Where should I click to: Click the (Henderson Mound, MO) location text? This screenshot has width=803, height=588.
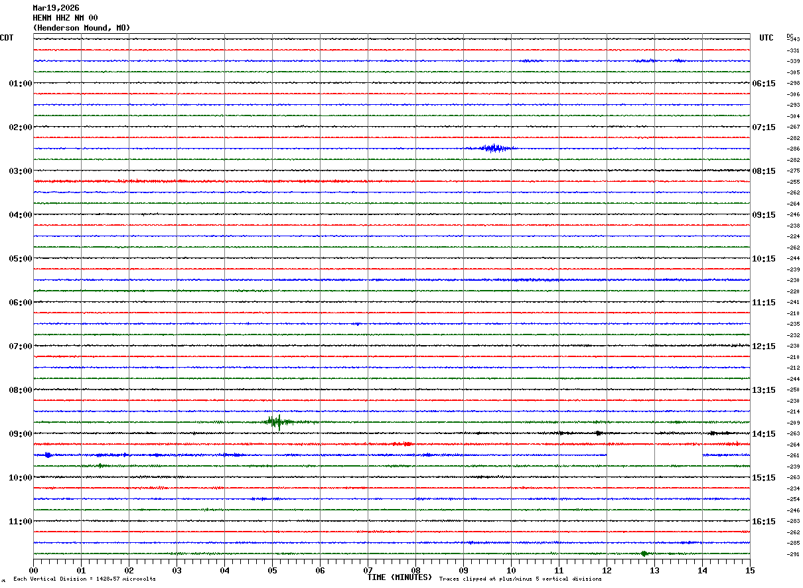coord(81,28)
